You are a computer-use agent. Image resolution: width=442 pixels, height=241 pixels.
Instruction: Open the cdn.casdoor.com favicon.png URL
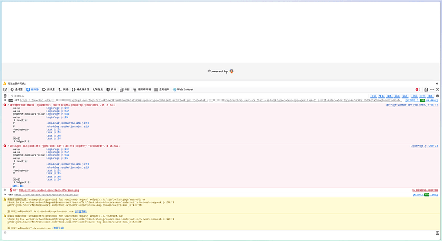point(49,190)
